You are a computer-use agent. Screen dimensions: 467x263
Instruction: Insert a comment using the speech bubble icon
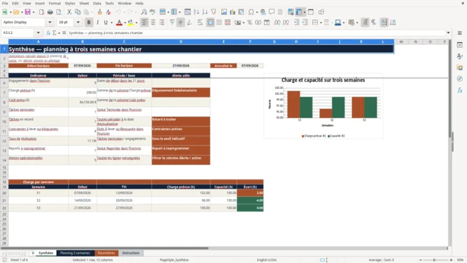pyautogui.click(x=272, y=12)
